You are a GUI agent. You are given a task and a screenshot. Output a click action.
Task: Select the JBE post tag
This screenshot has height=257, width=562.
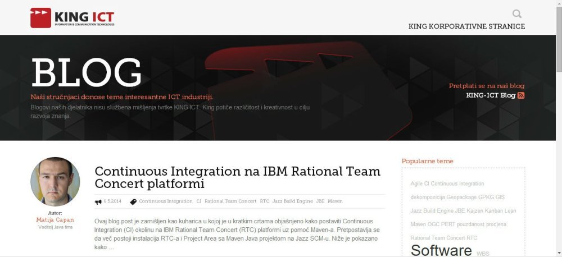click(x=320, y=201)
